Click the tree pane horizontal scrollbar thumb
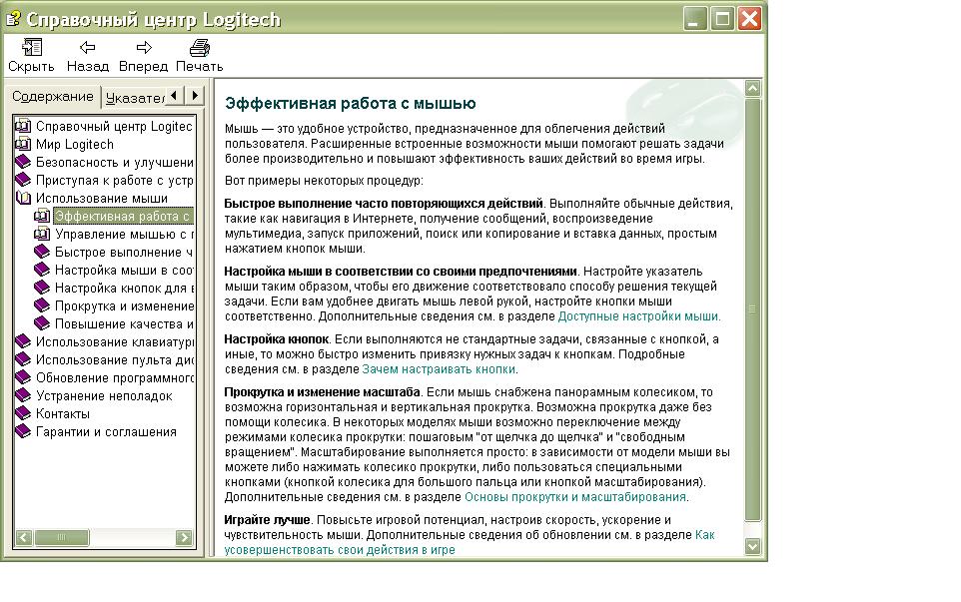961x602 pixels. (x=61, y=538)
